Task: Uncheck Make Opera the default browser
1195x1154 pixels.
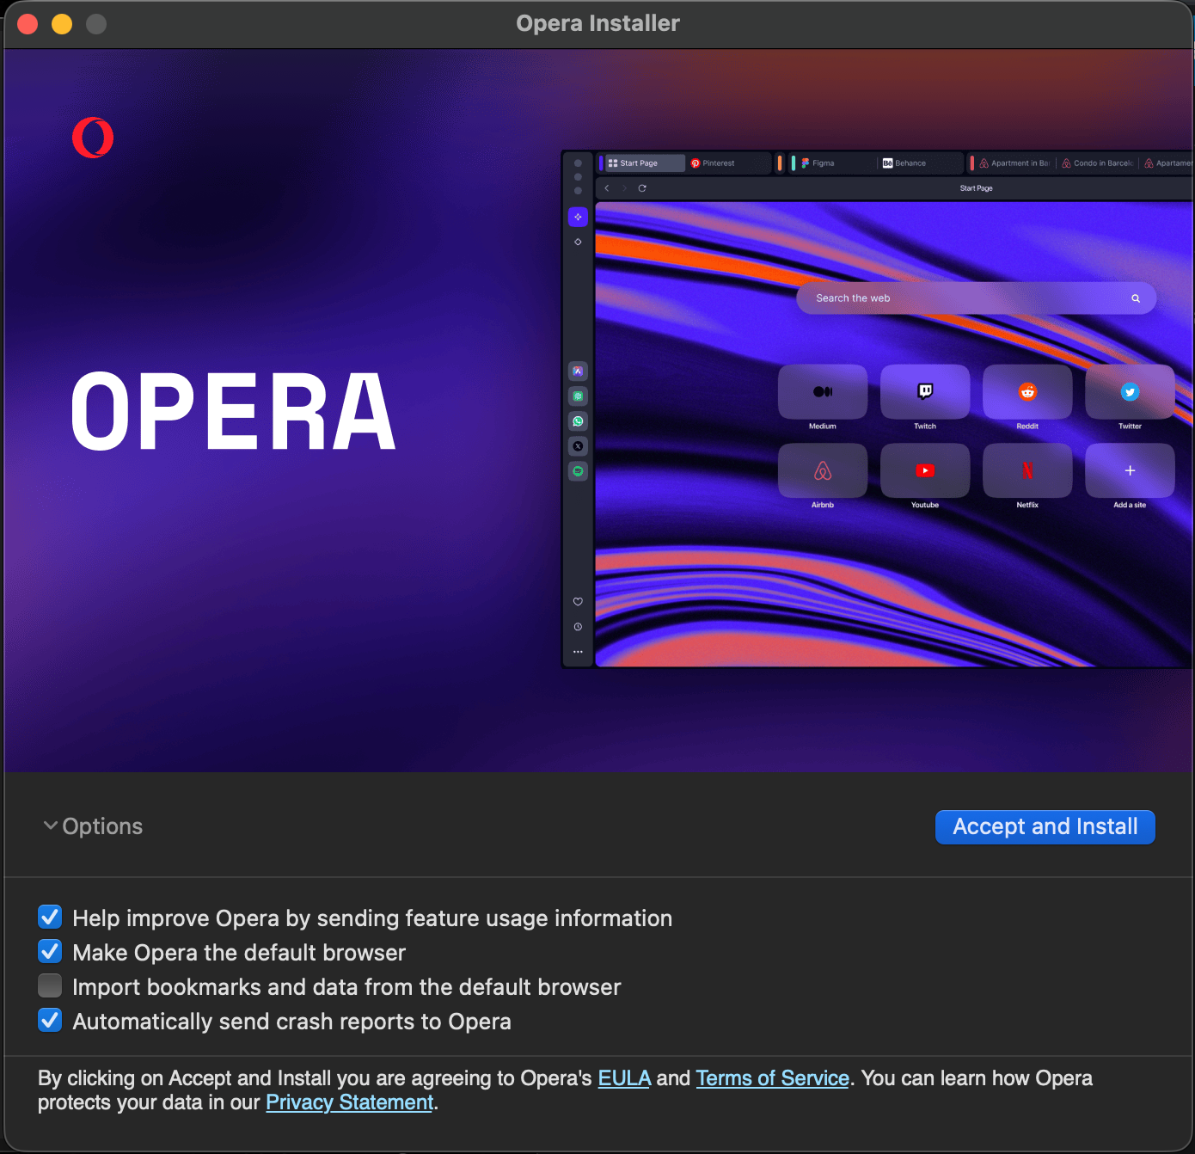Action: 50,952
